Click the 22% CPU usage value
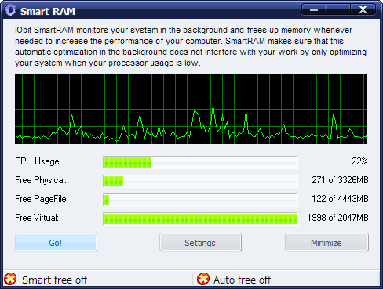 (359, 161)
